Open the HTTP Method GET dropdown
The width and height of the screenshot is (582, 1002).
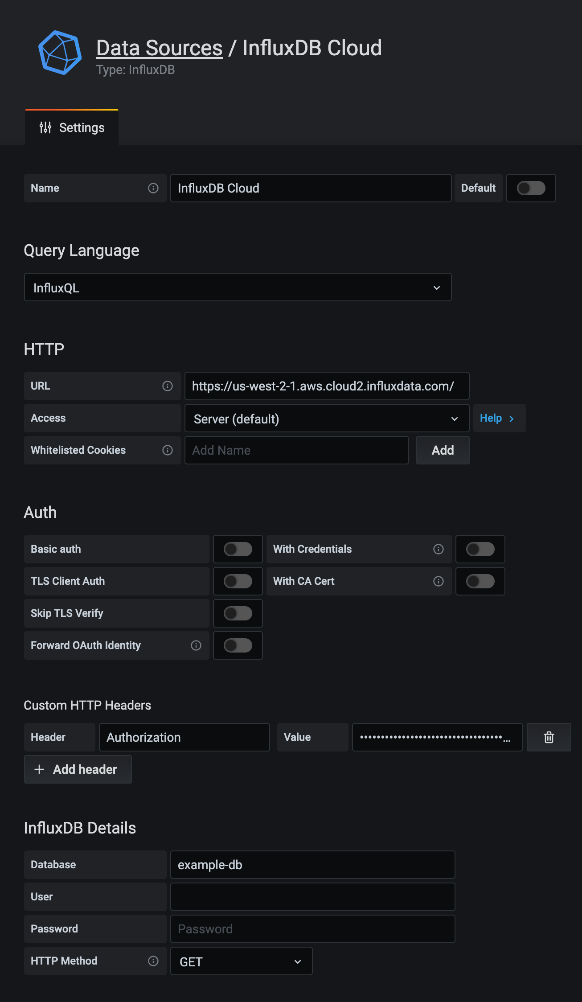pos(242,961)
